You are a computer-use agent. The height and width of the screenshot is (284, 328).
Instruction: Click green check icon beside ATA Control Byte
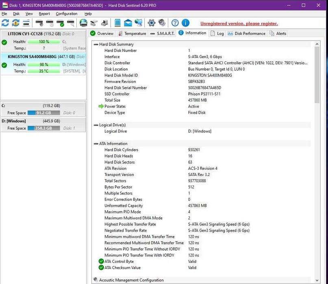click(x=101, y=261)
